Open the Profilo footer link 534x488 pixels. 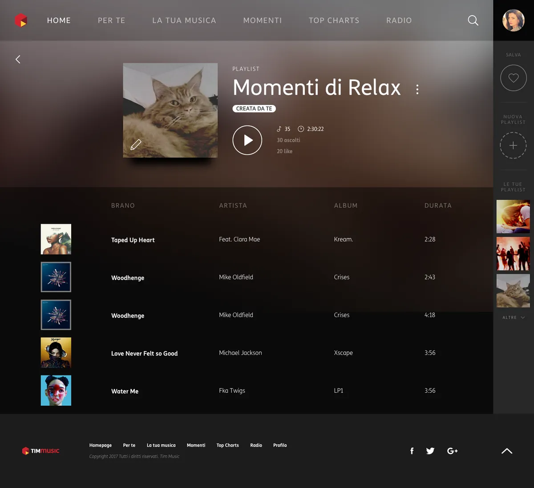(x=280, y=445)
